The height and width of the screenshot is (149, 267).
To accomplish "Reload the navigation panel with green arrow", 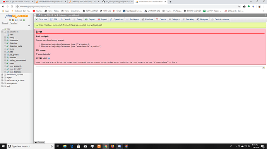I will point(24,20).
